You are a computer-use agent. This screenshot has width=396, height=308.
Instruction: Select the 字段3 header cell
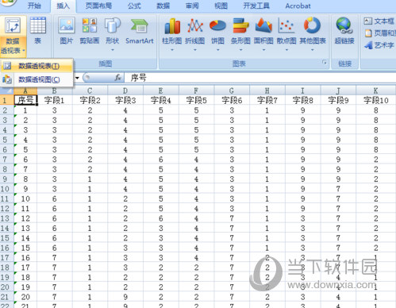pos(125,100)
